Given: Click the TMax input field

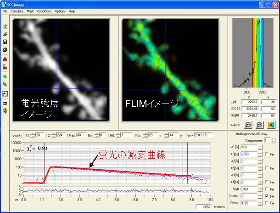Looking at the screenshot, I should point(81,135).
